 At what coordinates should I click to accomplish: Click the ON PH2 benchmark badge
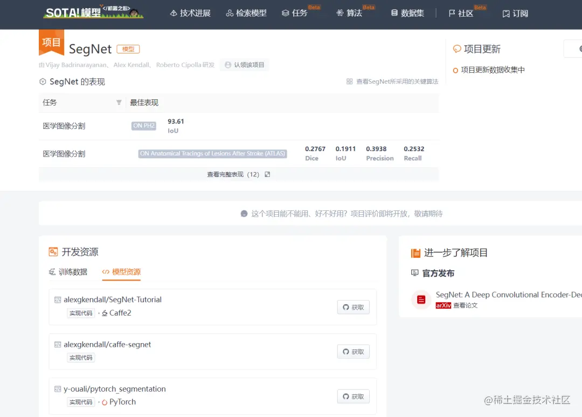click(143, 126)
